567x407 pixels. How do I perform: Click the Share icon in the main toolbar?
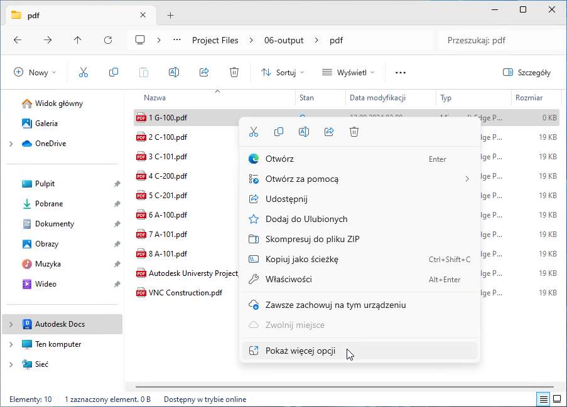click(204, 72)
